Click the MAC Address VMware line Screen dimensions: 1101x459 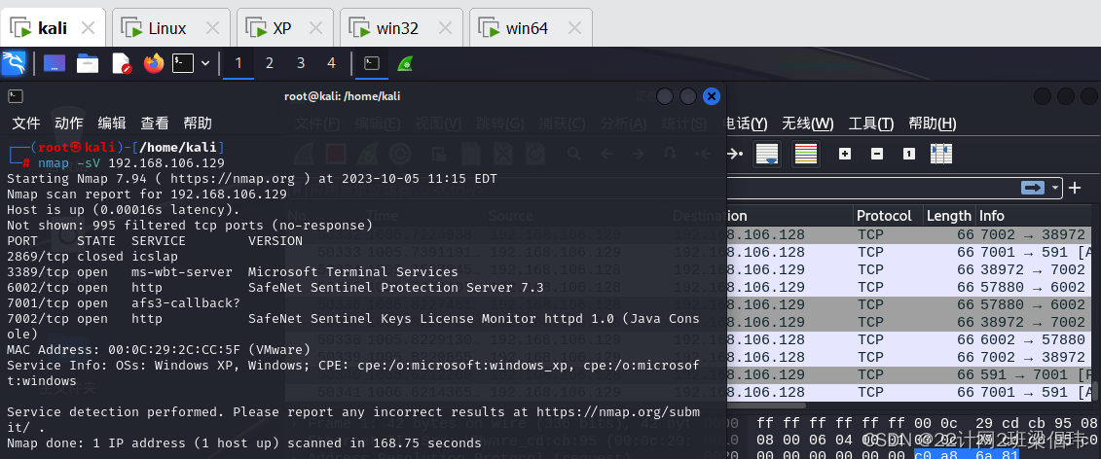tap(159, 349)
